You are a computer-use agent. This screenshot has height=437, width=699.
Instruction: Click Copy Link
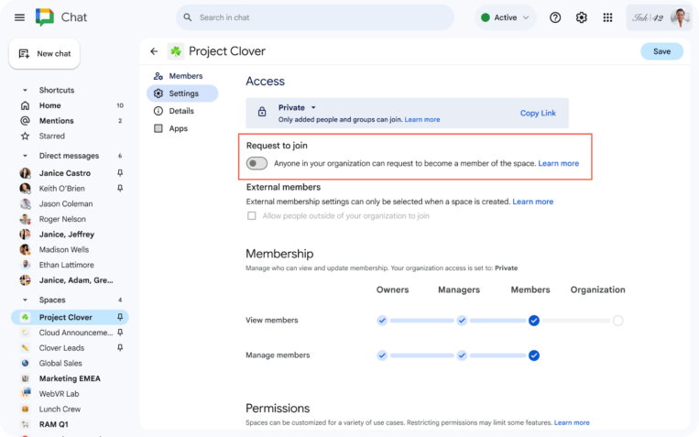coord(538,113)
